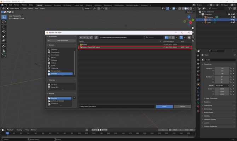Activate the Transform tool
237x141 pixels.
[4, 41]
